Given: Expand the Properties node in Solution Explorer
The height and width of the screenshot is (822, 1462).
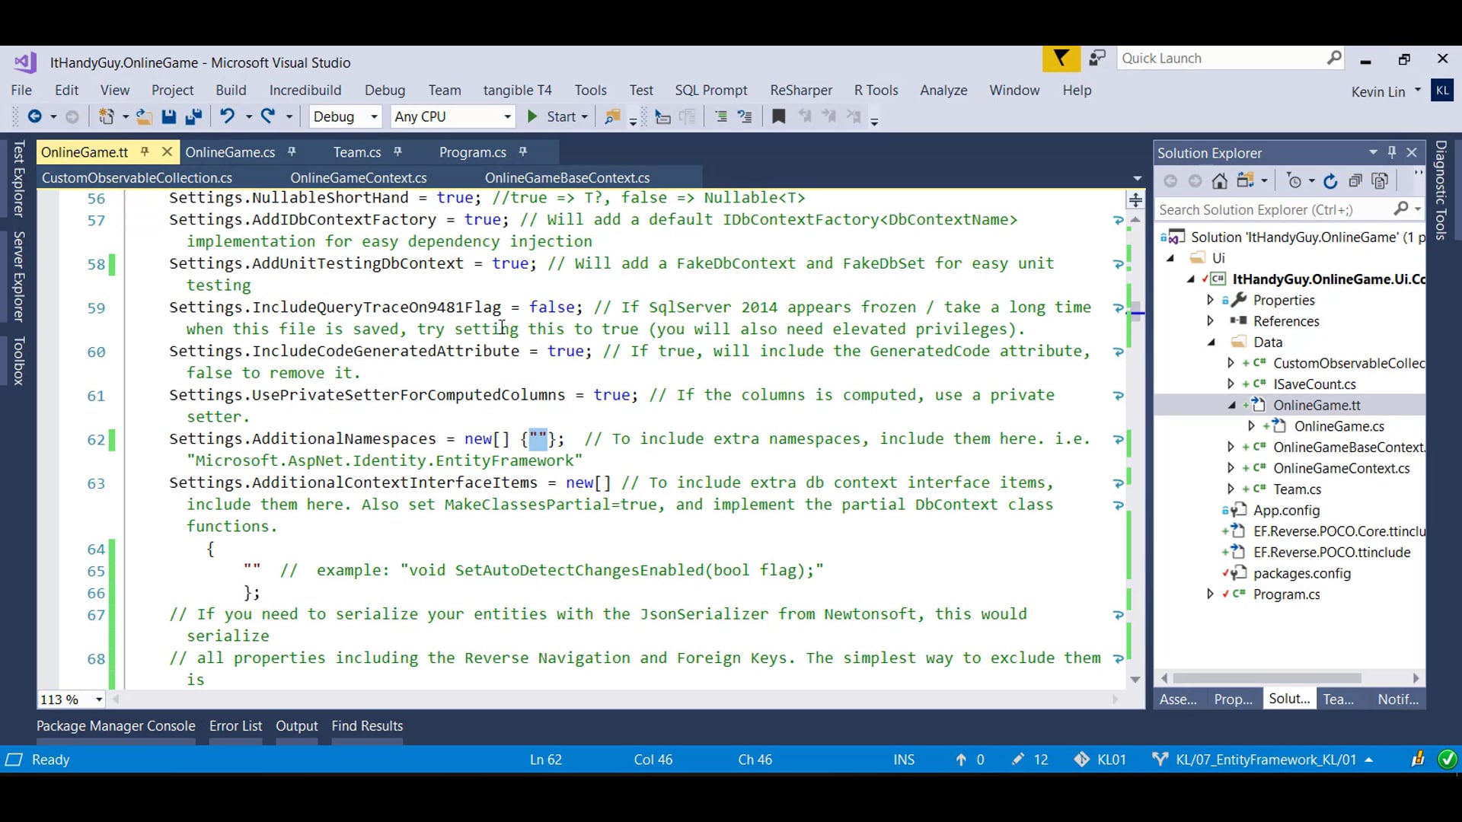Looking at the screenshot, I should tap(1211, 300).
